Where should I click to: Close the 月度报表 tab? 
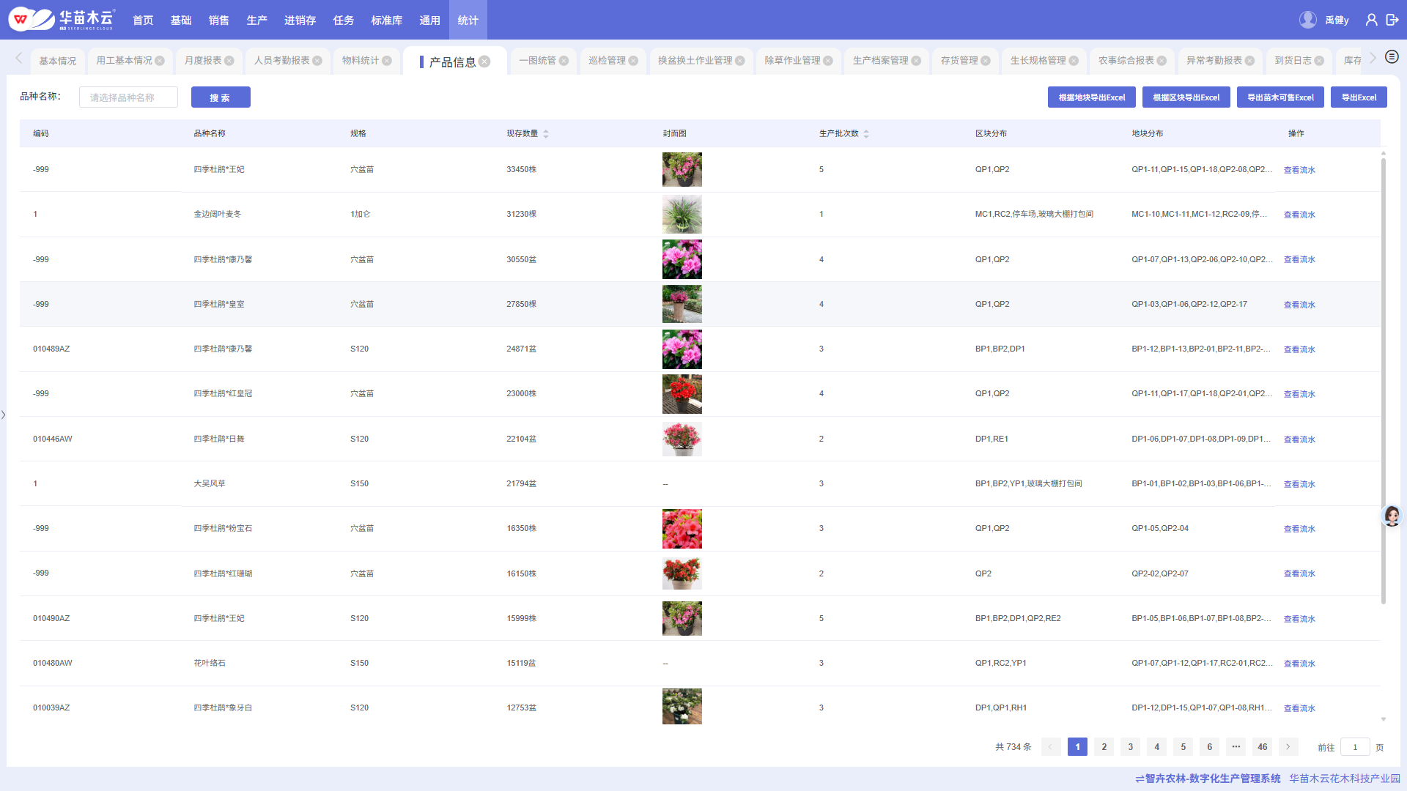[229, 61]
